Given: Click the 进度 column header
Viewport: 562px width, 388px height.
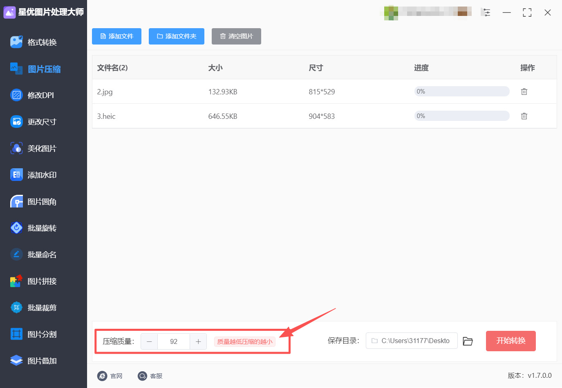Looking at the screenshot, I should pos(421,68).
